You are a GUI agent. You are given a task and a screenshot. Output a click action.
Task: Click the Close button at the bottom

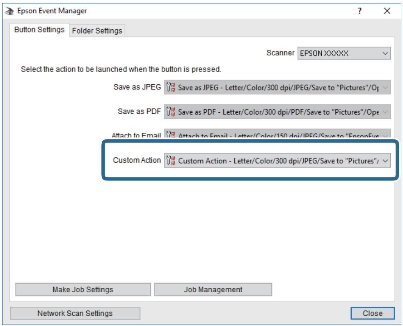coord(372,313)
